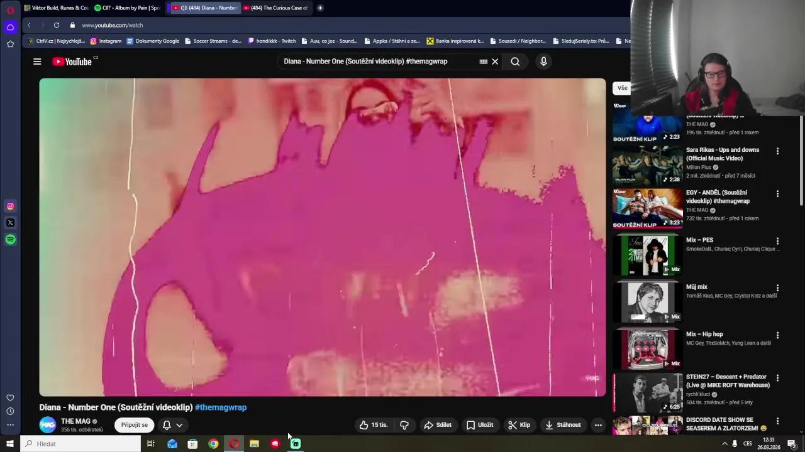Open Opera main menu logo
Image resolution: width=805 pixels, height=452 pixels.
point(10,9)
